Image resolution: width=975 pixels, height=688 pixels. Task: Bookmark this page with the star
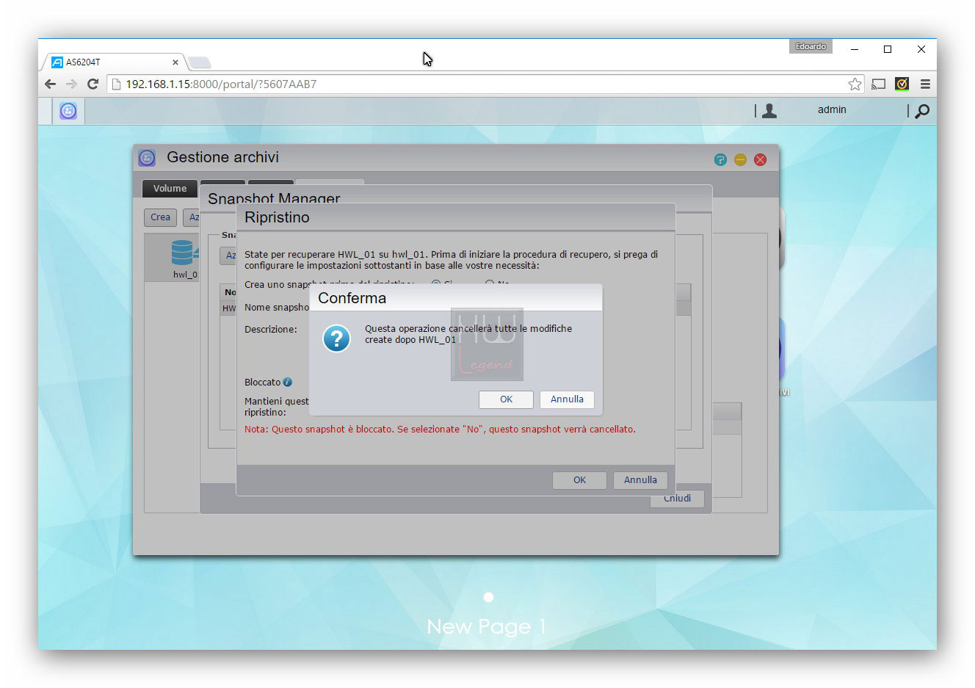click(x=855, y=84)
